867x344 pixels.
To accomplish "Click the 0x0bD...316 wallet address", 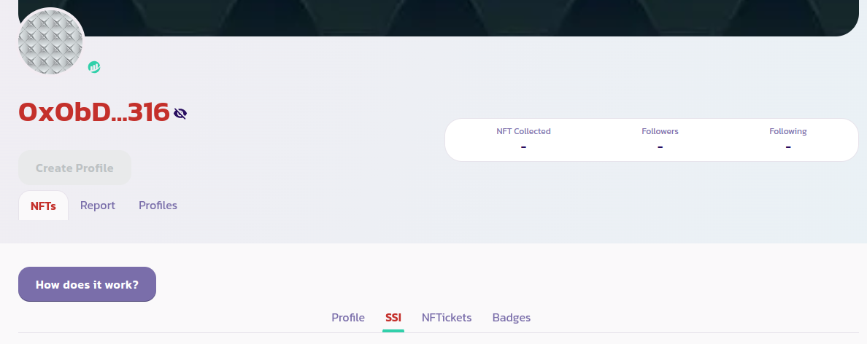I will click(x=93, y=112).
